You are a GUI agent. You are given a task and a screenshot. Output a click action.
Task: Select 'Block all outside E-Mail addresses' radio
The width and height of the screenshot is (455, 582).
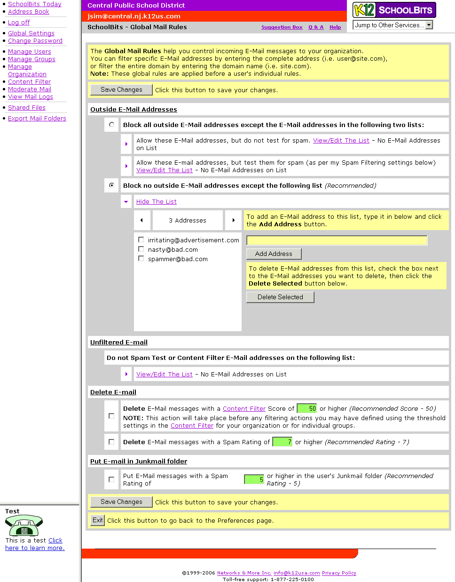pos(111,125)
